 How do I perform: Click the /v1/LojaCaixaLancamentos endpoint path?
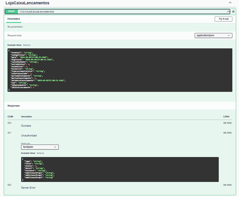click(37, 12)
